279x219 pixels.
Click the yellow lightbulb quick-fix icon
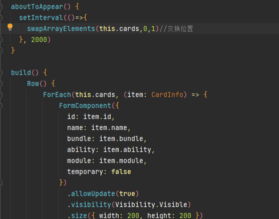point(10,27)
